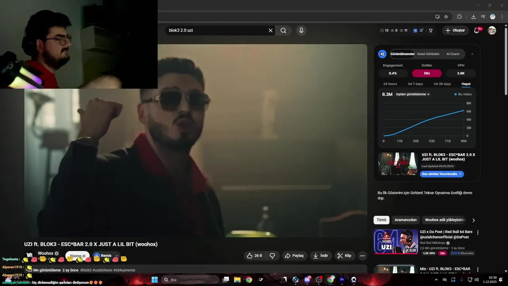Open toplam görüntülenme dropdown
Image resolution: width=508 pixels, height=286 pixels.
tap(413, 94)
